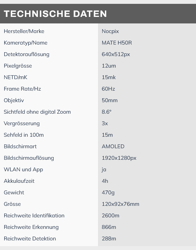Viewport: 196px width, 250px height.
Task: Click the 3x Vergrösserung value
Action: [x=105, y=123]
